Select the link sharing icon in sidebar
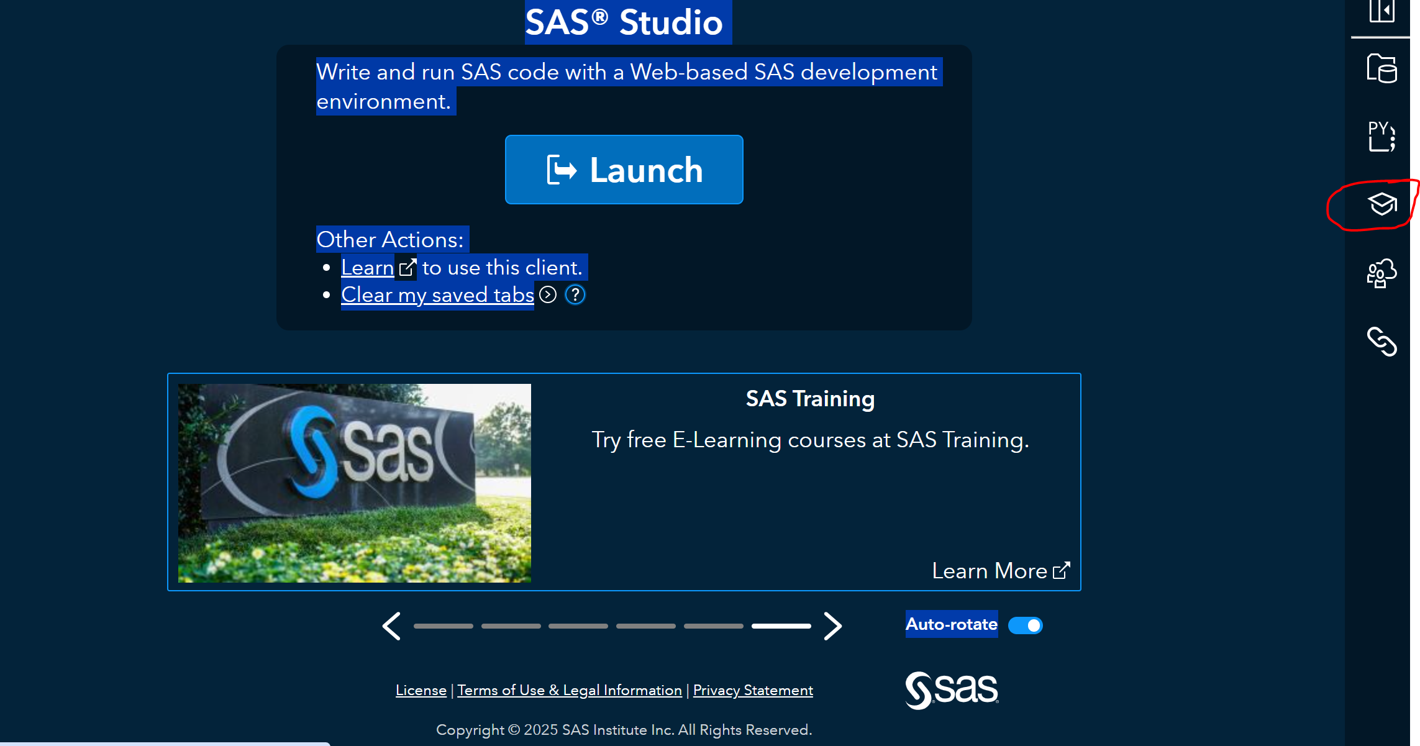This screenshot has height=746, width=1420. coord(1381,342)
